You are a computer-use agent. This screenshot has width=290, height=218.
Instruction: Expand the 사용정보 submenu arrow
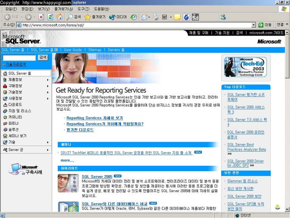pos(48,98)
